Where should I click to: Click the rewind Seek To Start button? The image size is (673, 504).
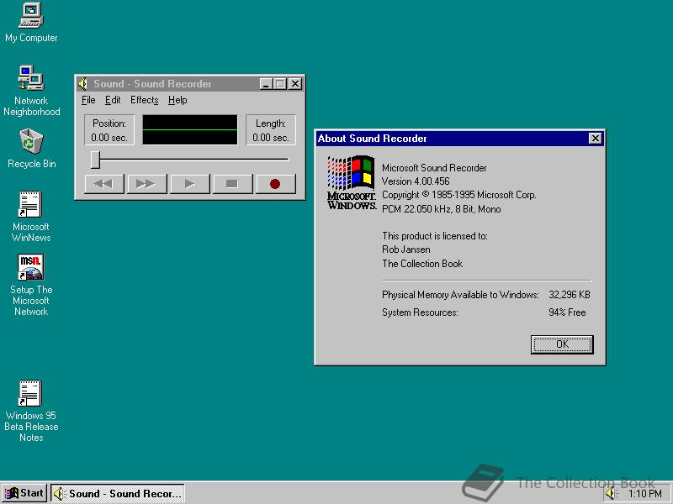(x=104, y=184)
